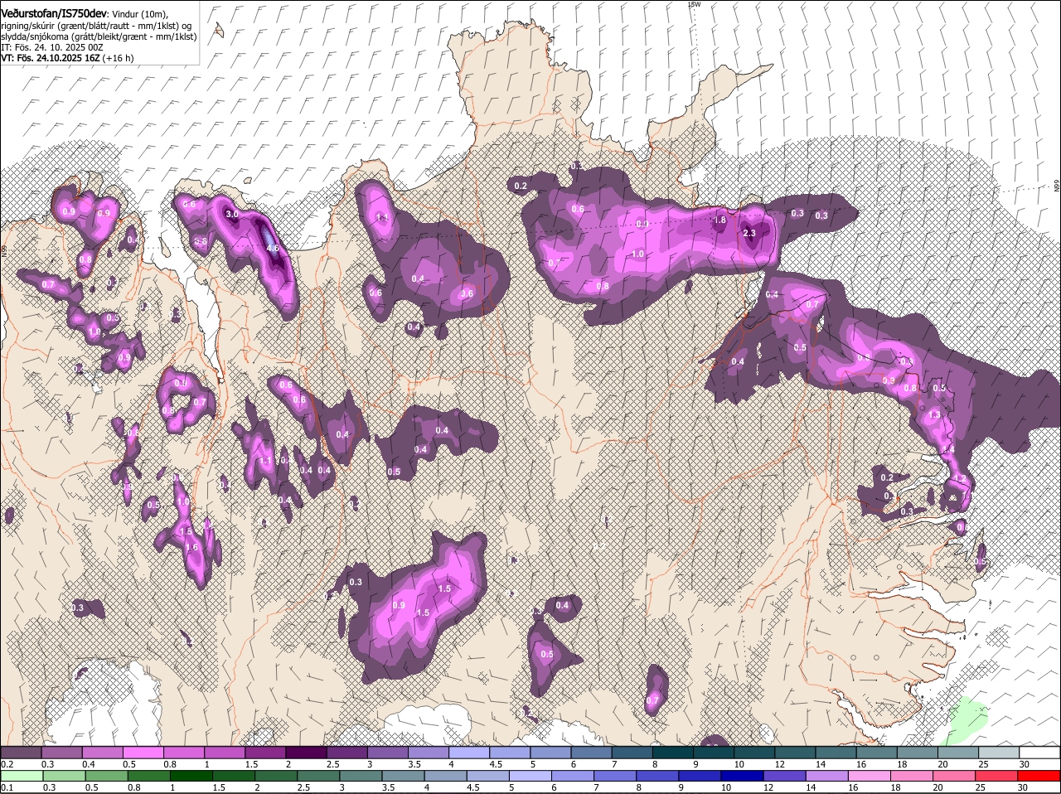The height and width of the screenshot is (794, 1061).
Task: Click the 'IT: Fös. 24. 10. 2025 00Z' line
Action: click(52, 47)
